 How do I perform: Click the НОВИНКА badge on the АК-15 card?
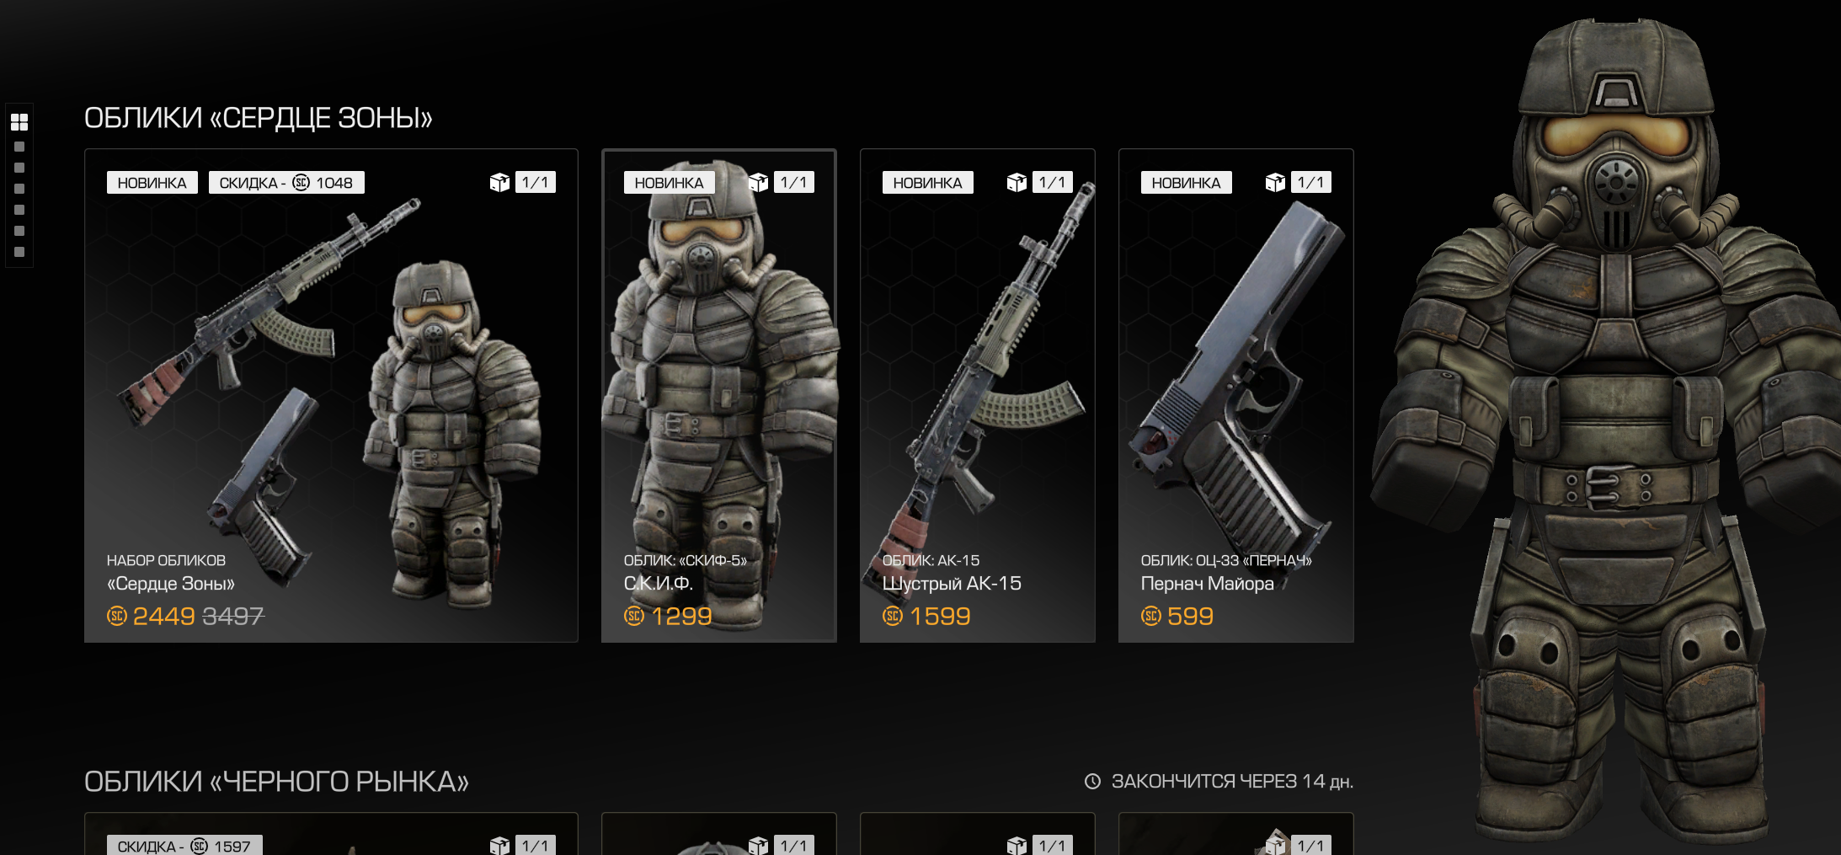click(x=927, y=183)
